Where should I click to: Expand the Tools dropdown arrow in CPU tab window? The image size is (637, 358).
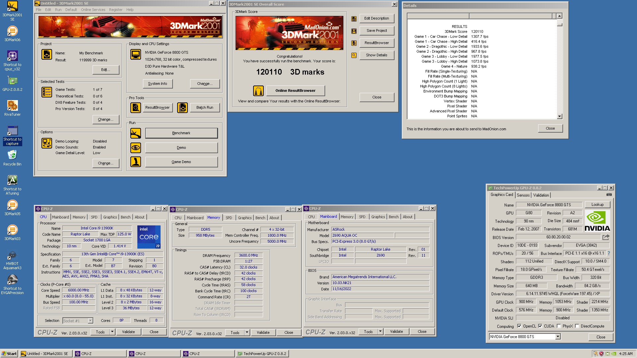[x=112, y=331]
